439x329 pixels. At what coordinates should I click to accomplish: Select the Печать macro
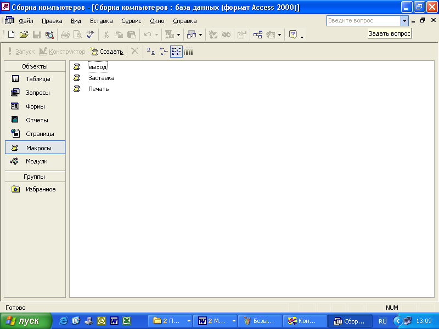(x=99, y=89)
